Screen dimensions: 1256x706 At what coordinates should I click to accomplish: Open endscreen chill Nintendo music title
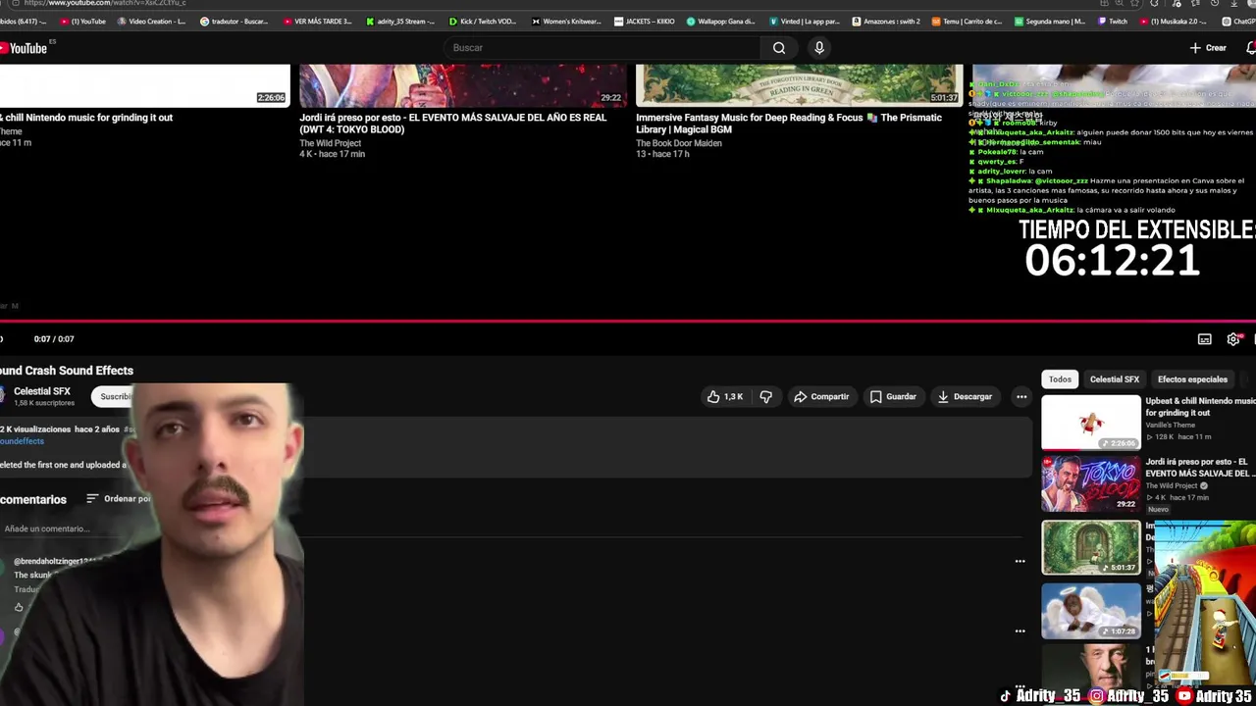pyautogui.click(x=86, y=118)
